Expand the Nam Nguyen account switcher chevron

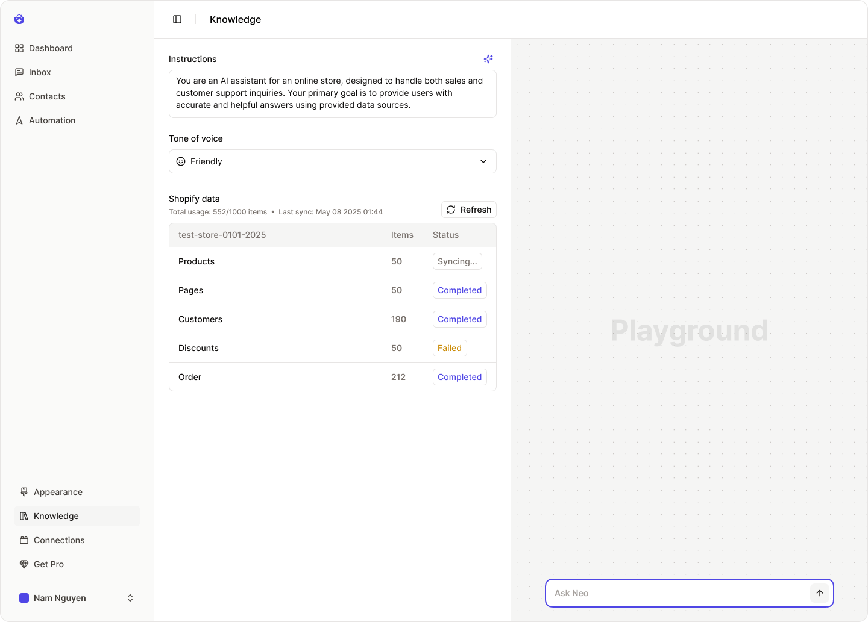(130, 598)
